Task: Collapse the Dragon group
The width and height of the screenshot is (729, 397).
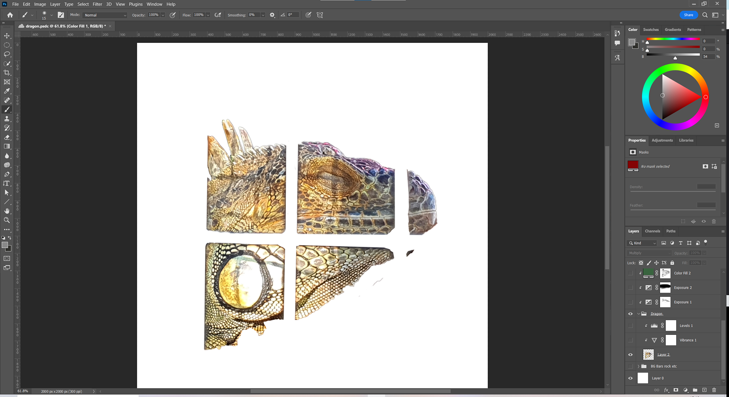Action: click(639, 314)
